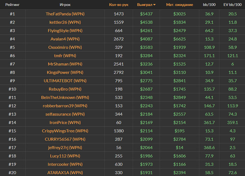The height and width of the screenshot is (176, 245).
Task: Open ULTIMATEBOT (WPN) player link
Action: point(65,81)
